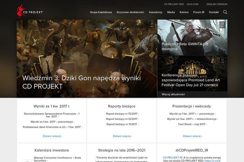The image size is (244, 162).
Task: Open Skonsolidowane Sprawozdanie Finansowe 1 kw. 2017
Action: point(52,115)
